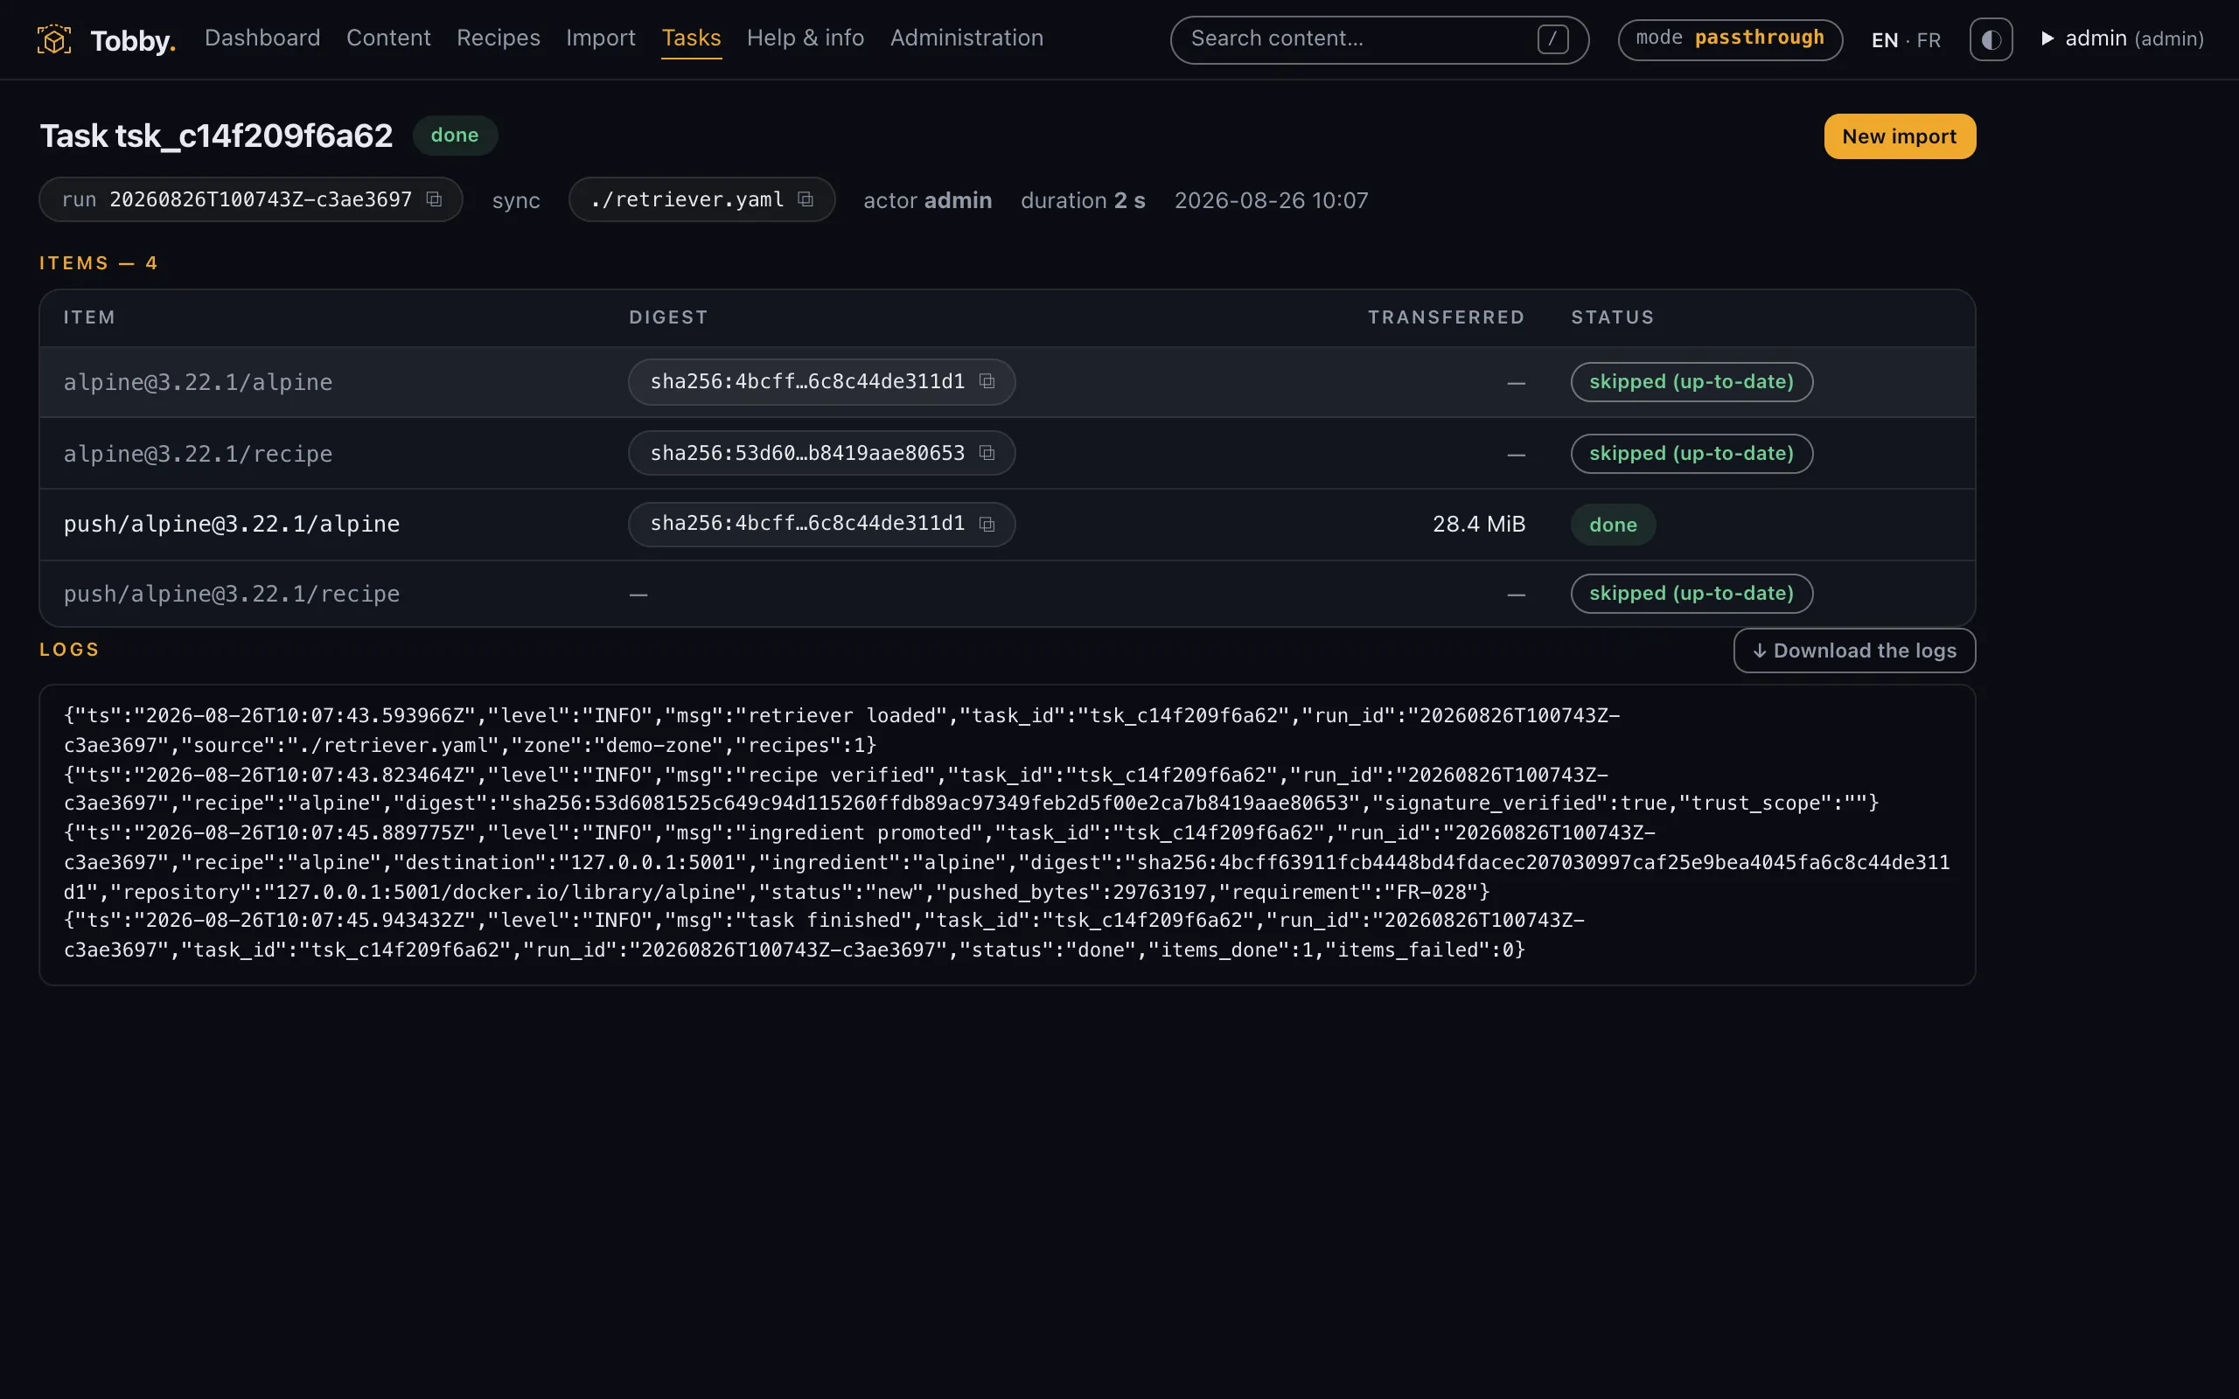Viewport: 2239px width, 1399px height.
Task: Click skipped status of push/alpine@3.22.1/recipe
Action: click(1691, 593)
